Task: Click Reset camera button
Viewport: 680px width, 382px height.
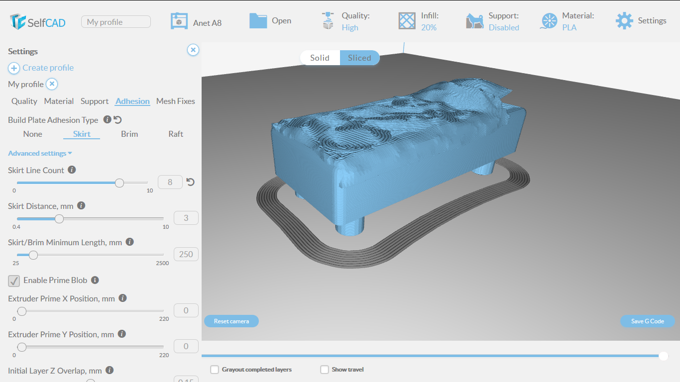Action: click(231, 321)
